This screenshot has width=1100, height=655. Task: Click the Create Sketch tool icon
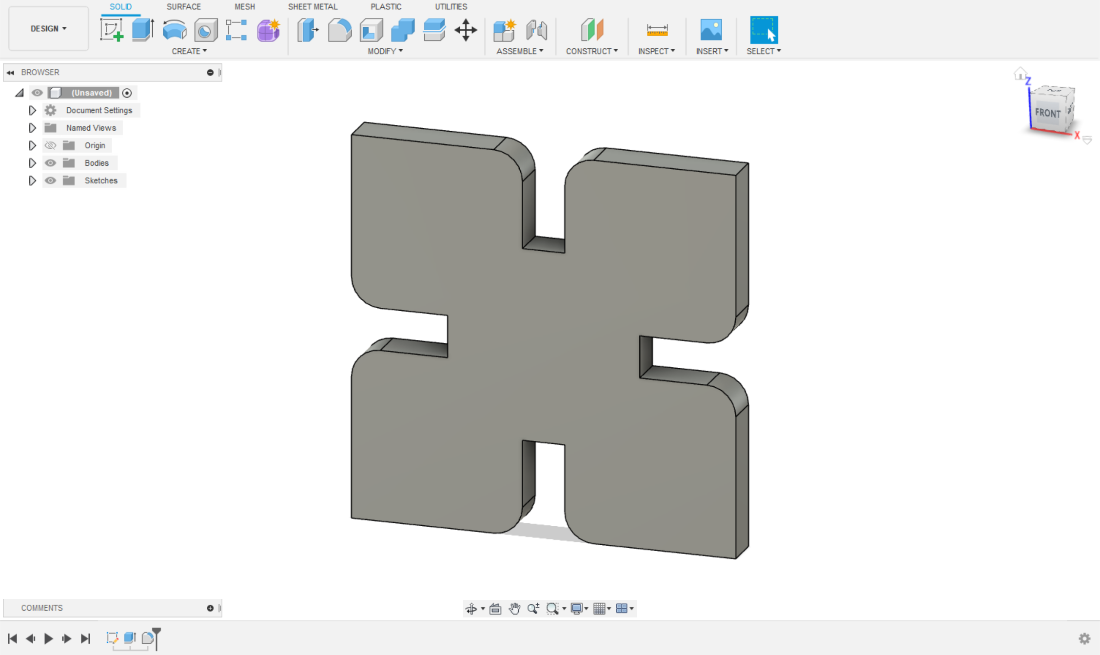pos(112,30)
